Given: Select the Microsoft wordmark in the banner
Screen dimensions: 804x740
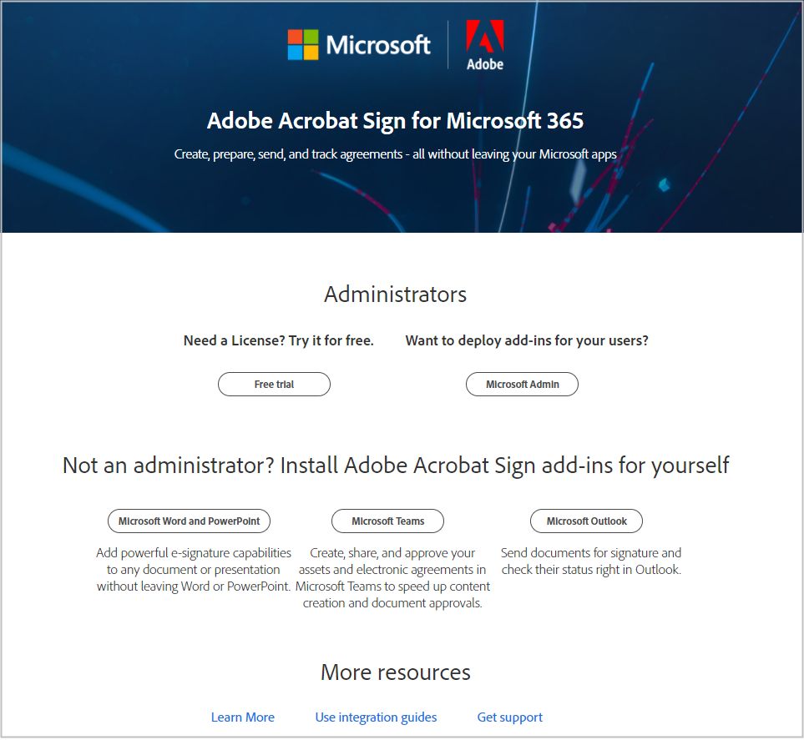Looking at the screenshot, I should point(378,45).
